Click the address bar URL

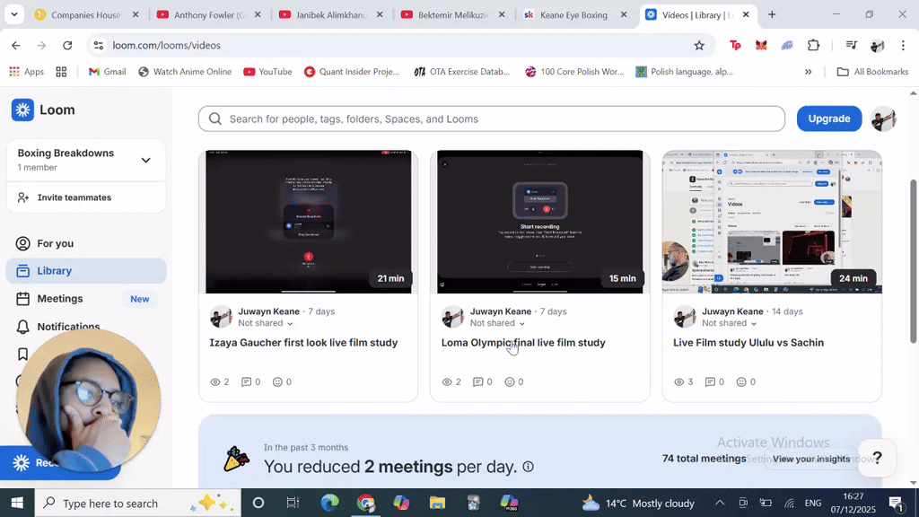(x=166, y=45)
